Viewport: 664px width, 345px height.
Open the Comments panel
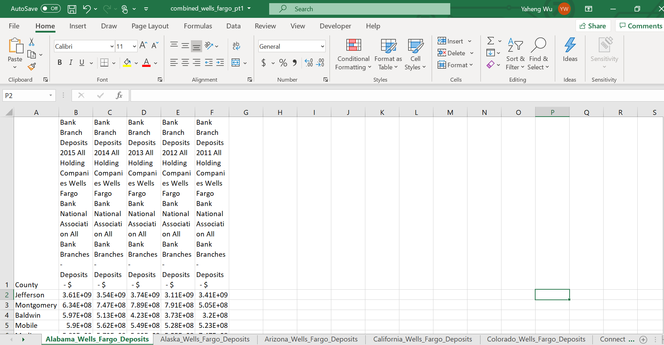point(640,26)
